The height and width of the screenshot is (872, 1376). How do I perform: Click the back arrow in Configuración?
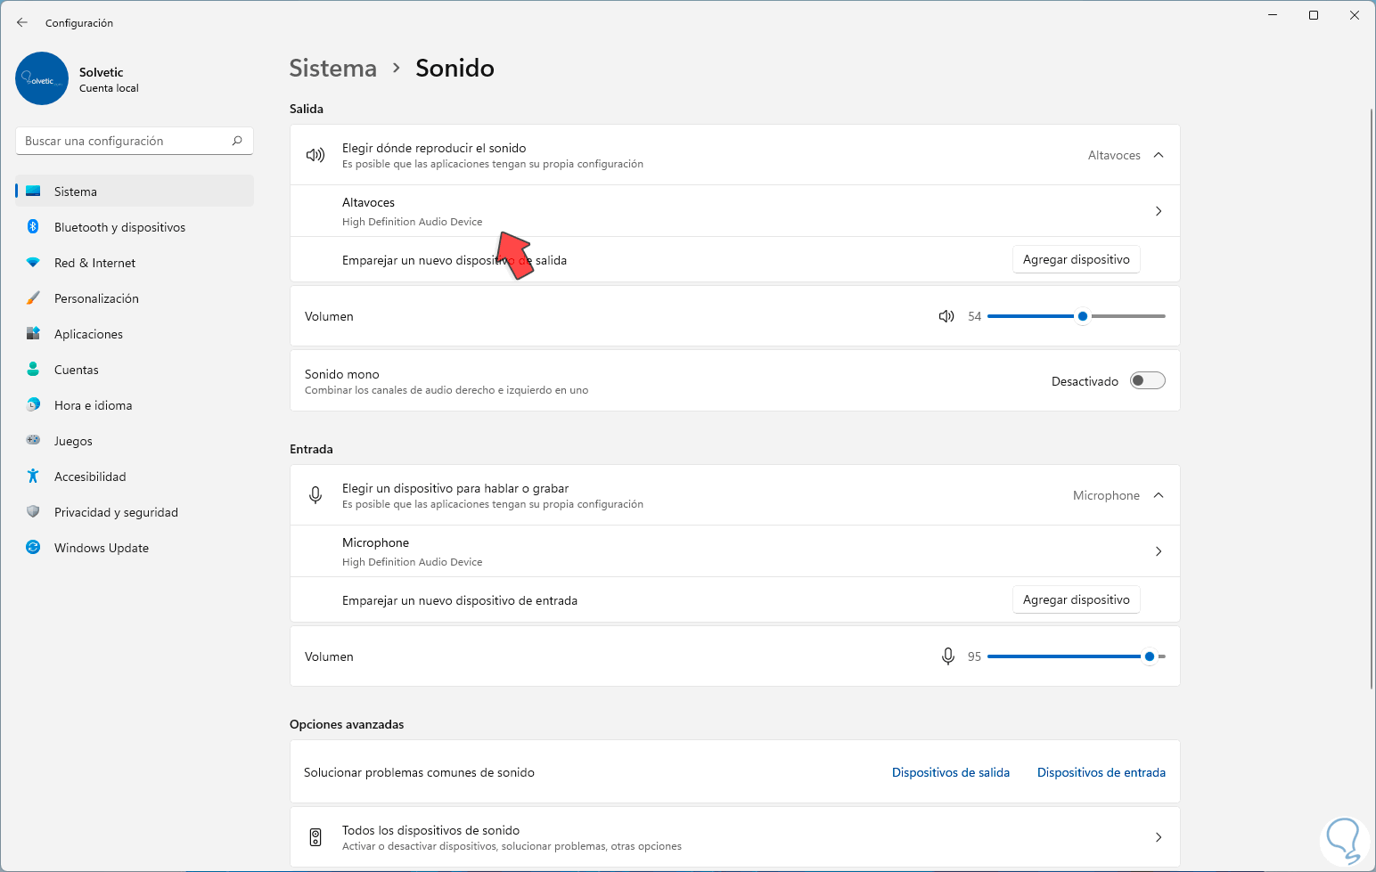coord(22,22)
